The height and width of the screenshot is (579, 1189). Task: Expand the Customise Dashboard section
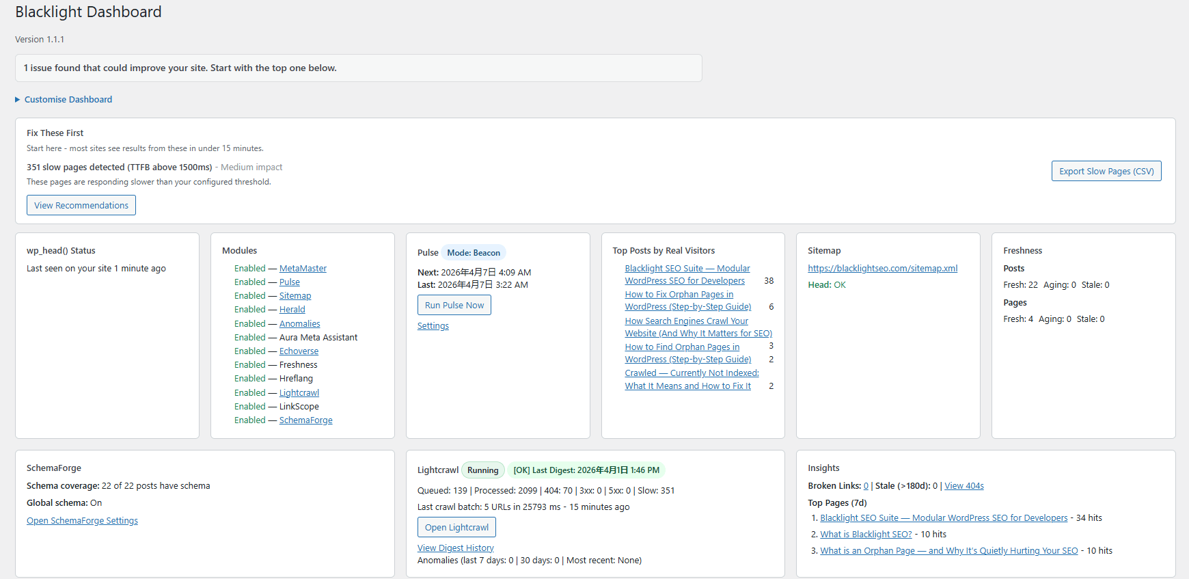point(68,100)
